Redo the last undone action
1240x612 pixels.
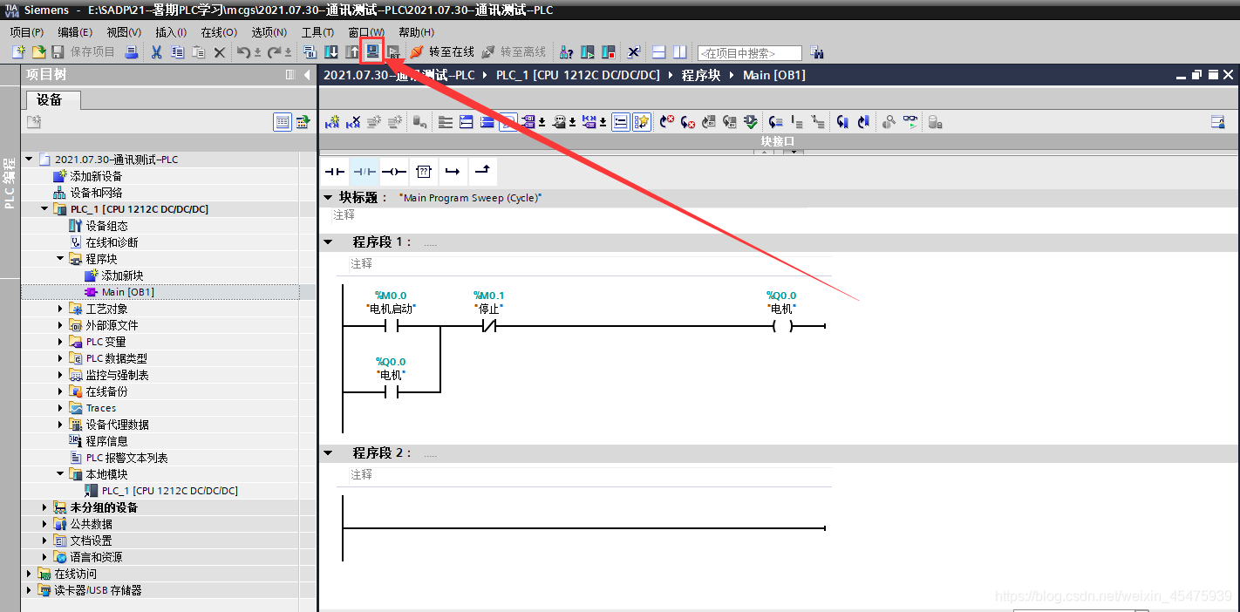[275, 52]
